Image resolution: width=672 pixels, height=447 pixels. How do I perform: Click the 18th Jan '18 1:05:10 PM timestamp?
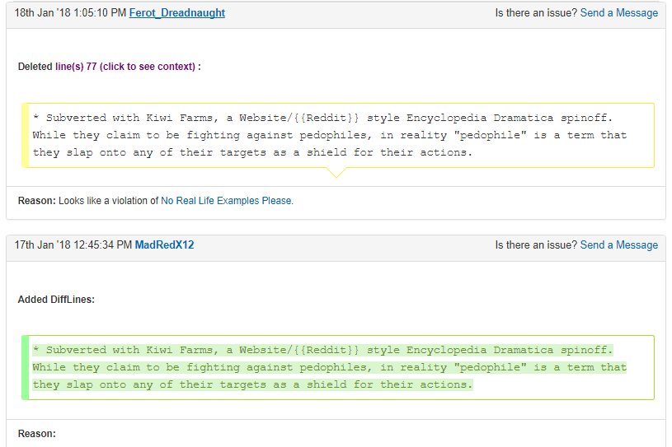tap(70, 13)
